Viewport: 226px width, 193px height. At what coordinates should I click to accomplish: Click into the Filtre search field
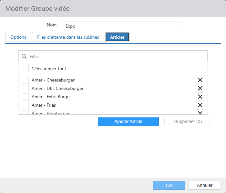[113, 56]
